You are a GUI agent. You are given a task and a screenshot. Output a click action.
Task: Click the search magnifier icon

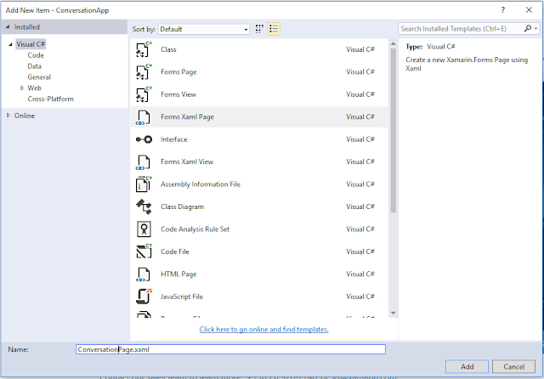pos(528,28)
